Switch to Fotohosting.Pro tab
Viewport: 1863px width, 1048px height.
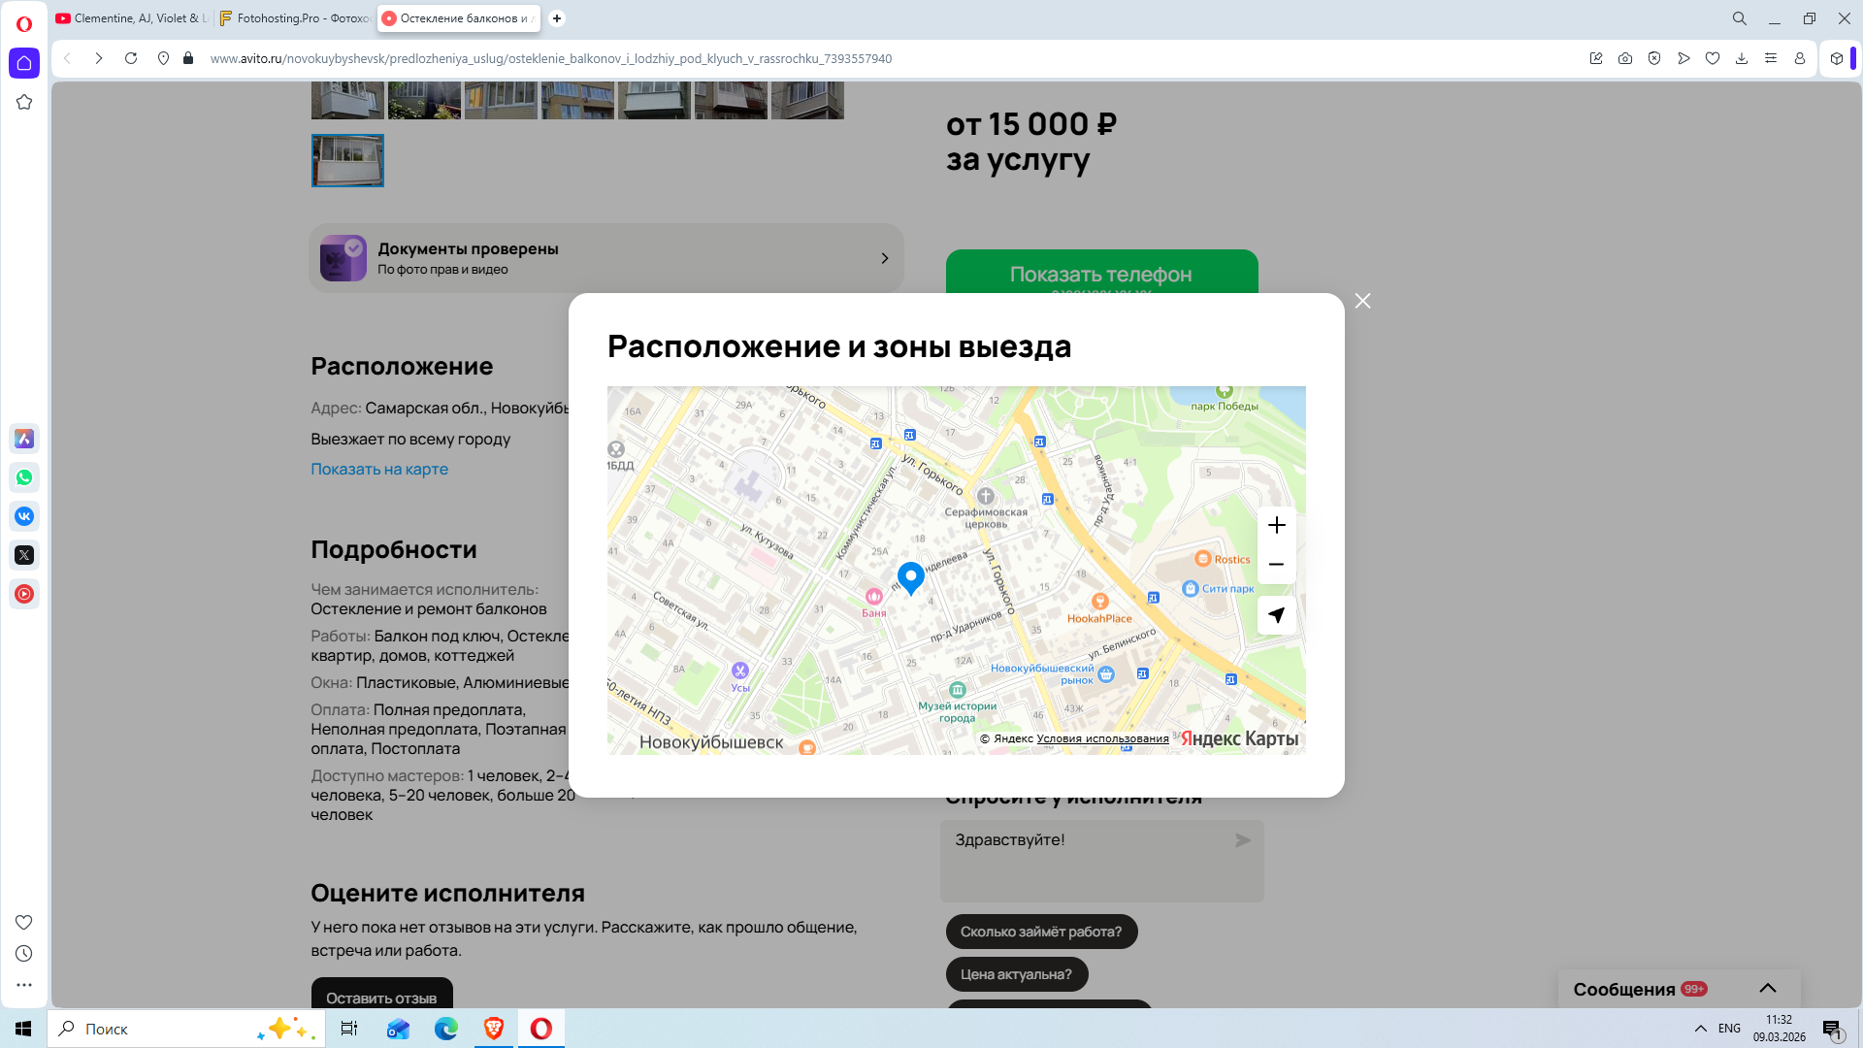click(294, 18)
